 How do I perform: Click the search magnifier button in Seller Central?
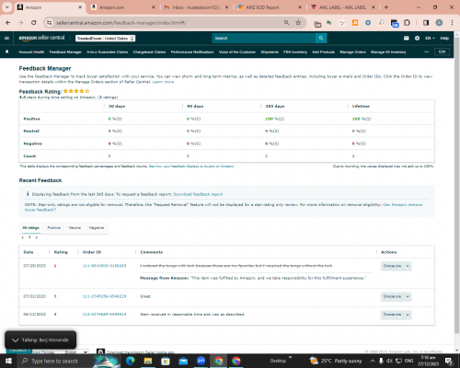[321, 38]
